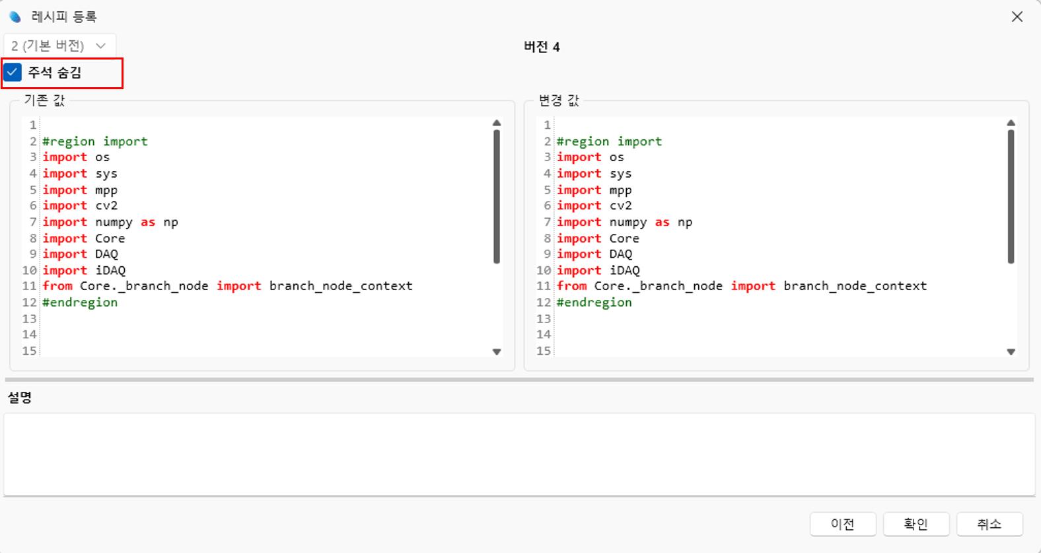Cancel using the 취소 button
The height and width of the screenshot is (553, 1041).
click(x=989, y=524)
